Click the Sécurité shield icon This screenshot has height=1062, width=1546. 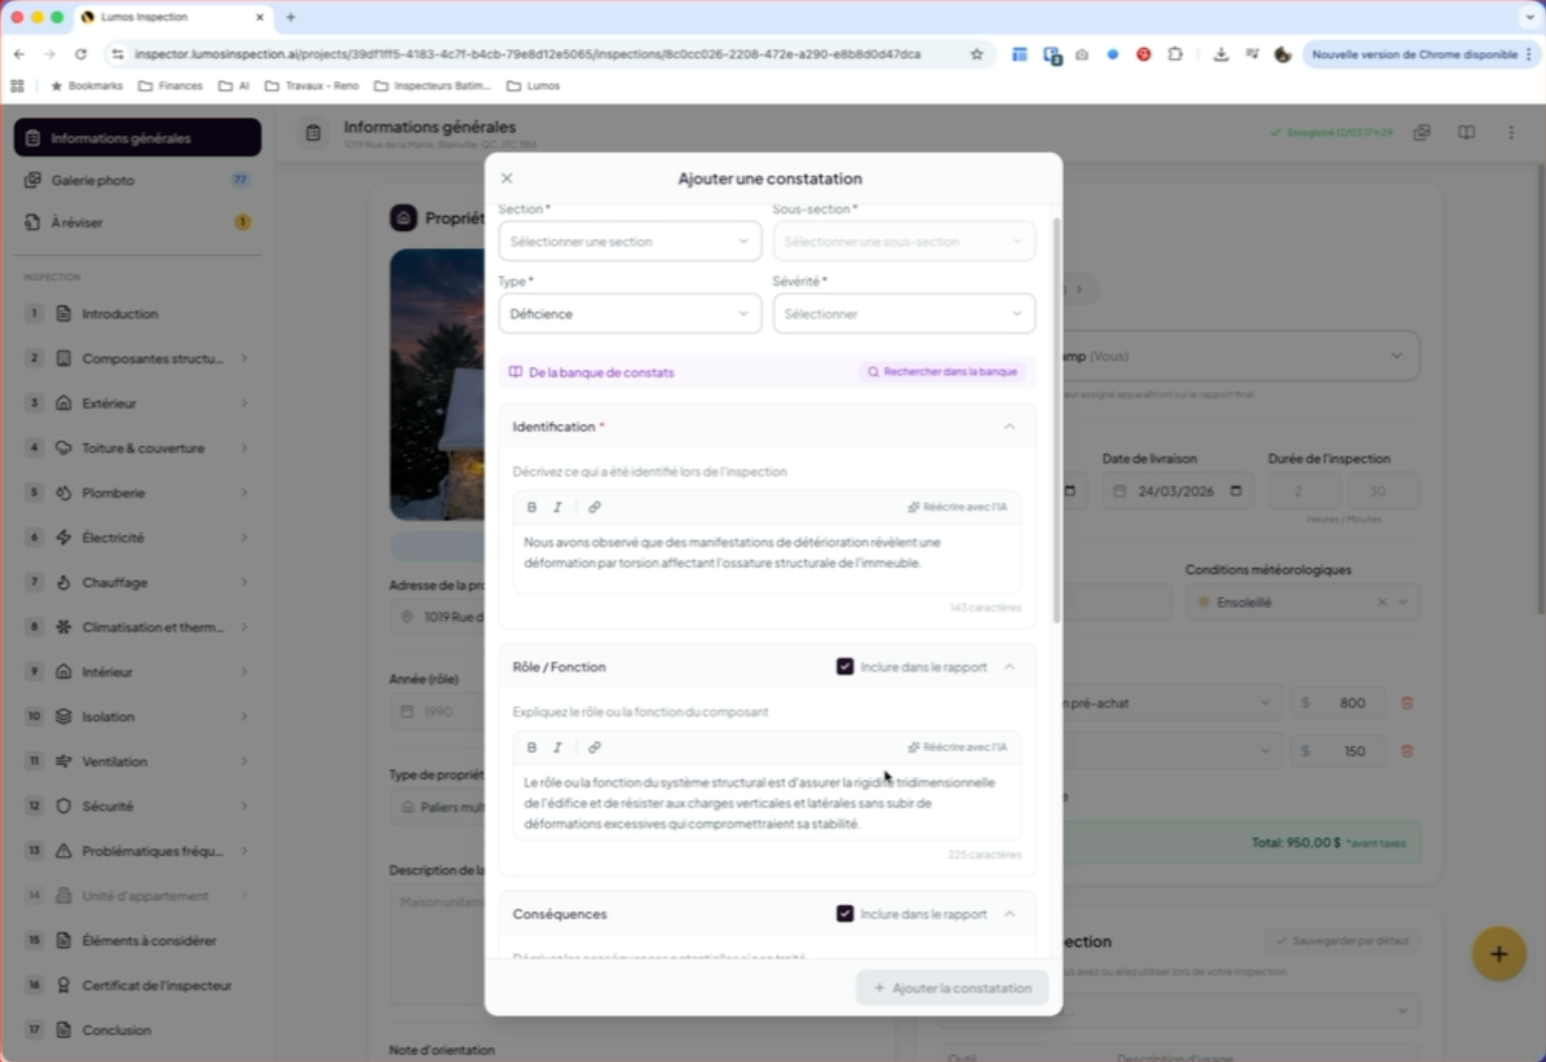click(x=64, y=807)
